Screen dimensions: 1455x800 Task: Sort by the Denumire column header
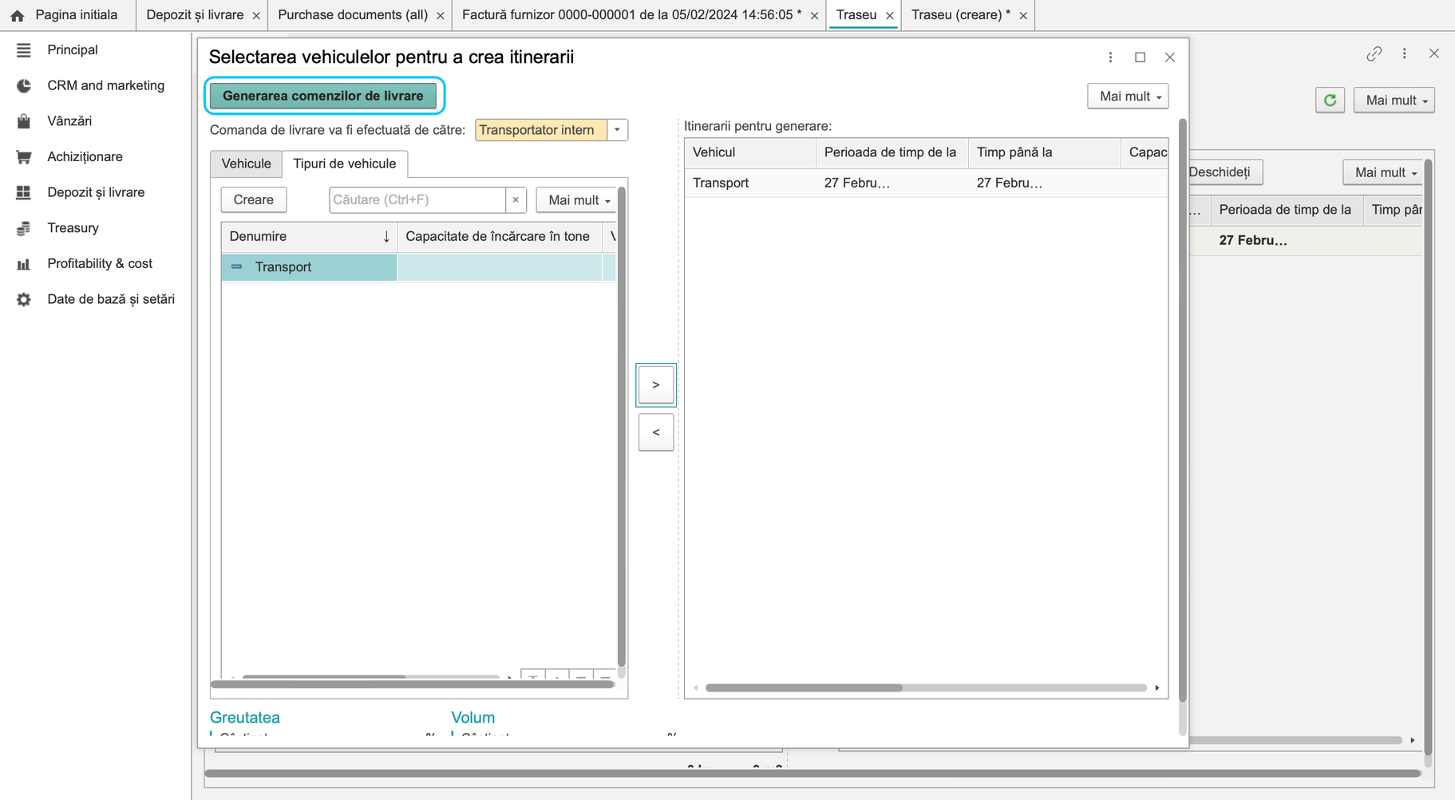pos(309,237)
